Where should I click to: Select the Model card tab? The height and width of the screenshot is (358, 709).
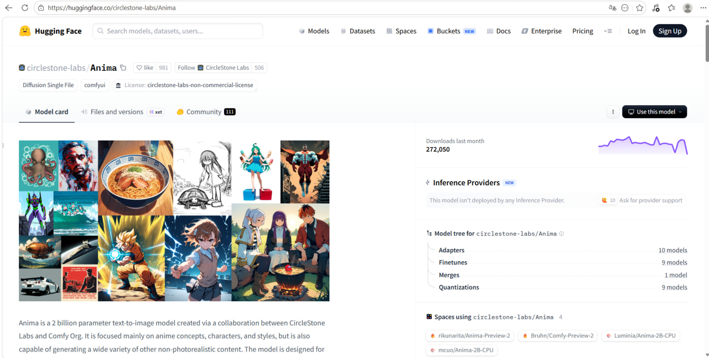click(x=47, y=112)
